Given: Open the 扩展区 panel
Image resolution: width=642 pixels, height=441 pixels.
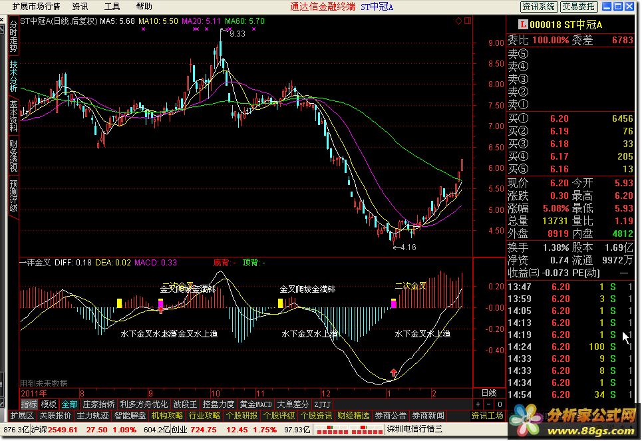Looking at the screenshot, I should [x=22, y=416].
